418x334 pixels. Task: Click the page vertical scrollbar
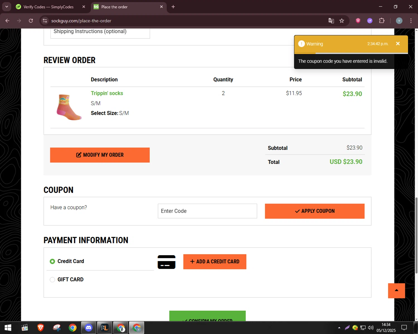pos(416,235)
